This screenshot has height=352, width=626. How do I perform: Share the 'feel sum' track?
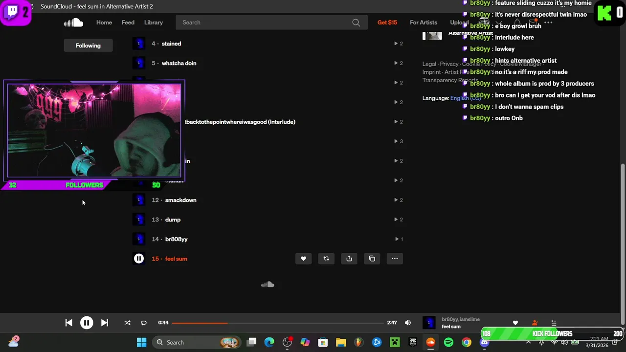click(x=349, y=259)
